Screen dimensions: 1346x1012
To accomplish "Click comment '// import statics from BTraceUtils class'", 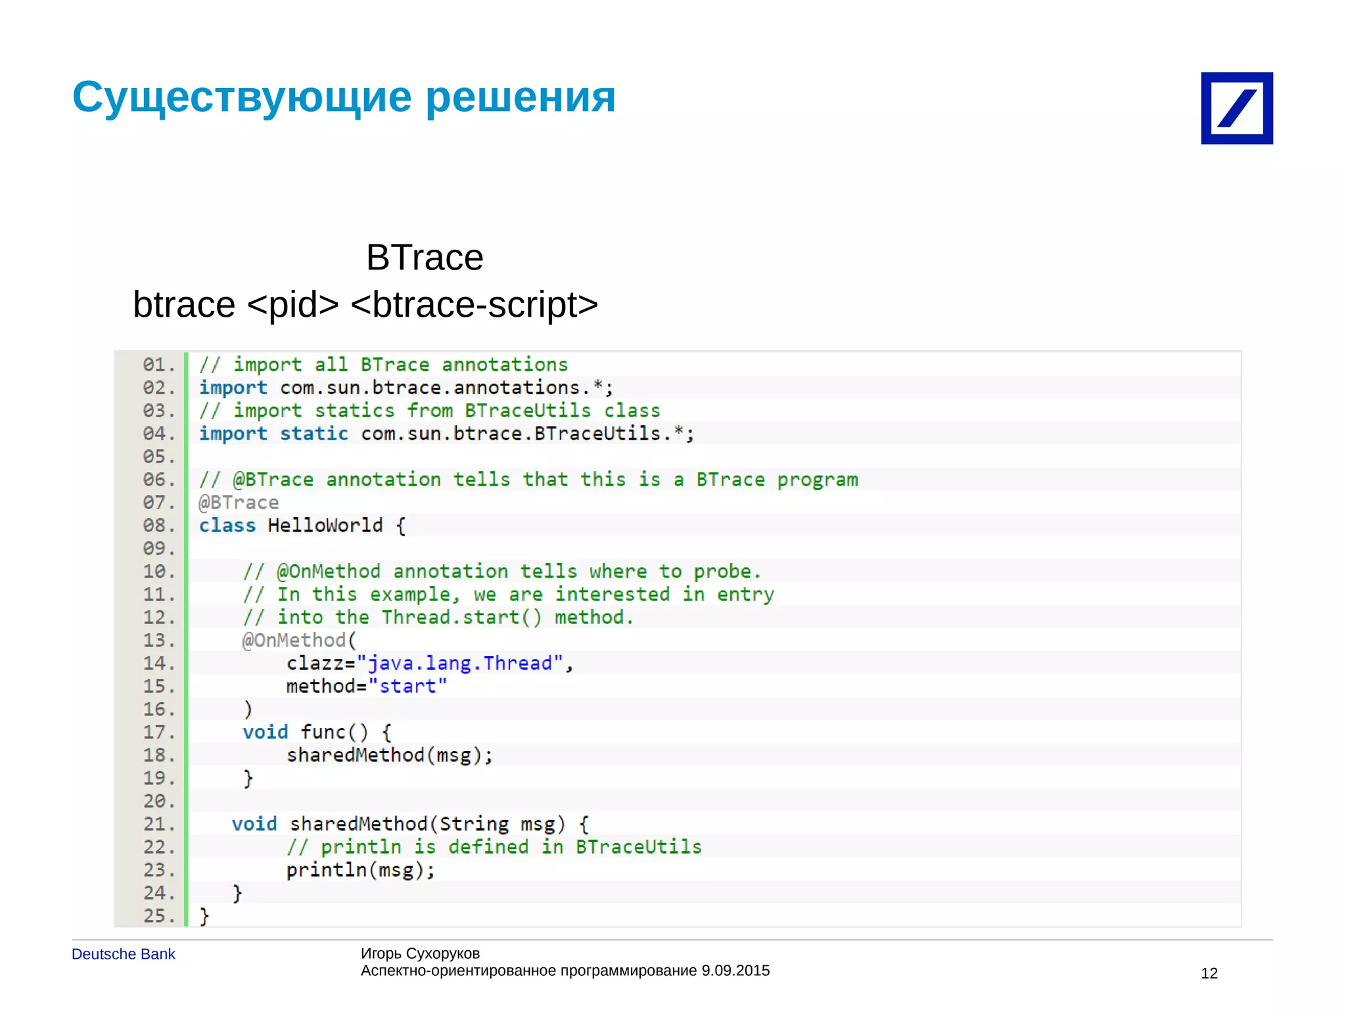I will pyautogui.click(x=430, y=411).
